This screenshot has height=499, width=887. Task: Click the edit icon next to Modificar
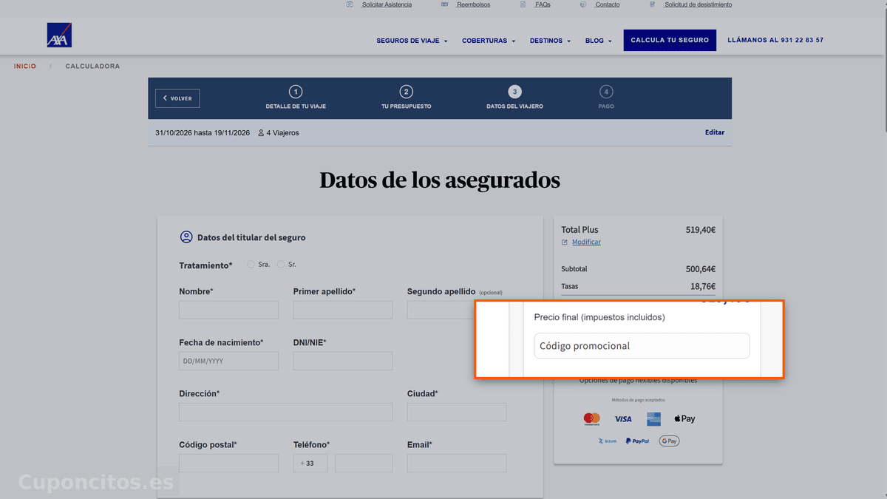(x=565, y=242)
